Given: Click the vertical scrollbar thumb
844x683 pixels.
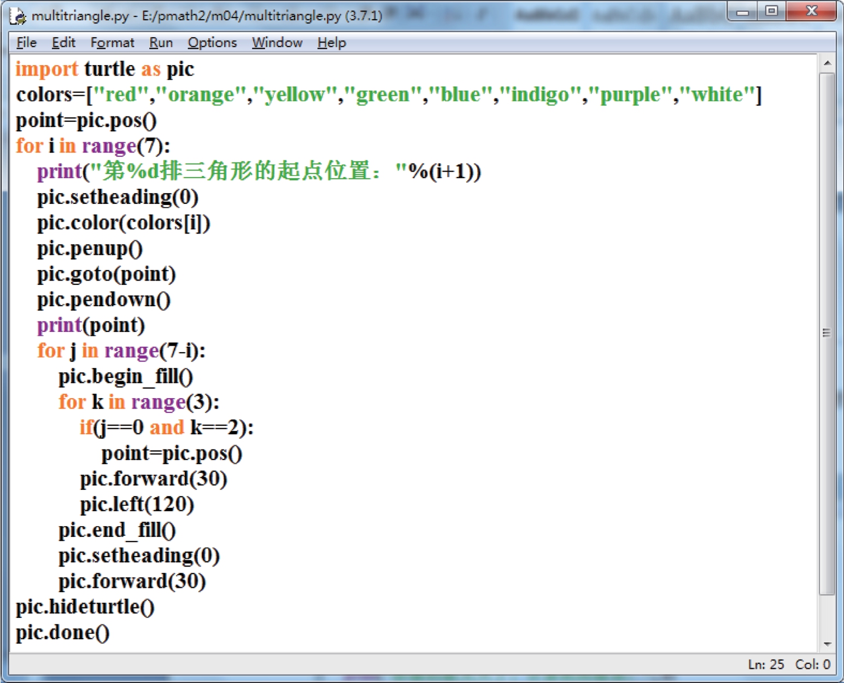Looking at the screenshot, I should [827, 334].
